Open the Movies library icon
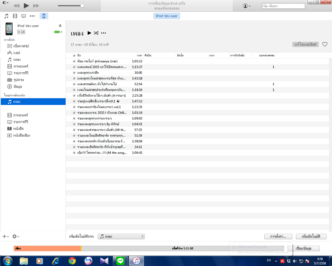Image resolution: width=332 pixels, height=266 pixels. (15, 16)
